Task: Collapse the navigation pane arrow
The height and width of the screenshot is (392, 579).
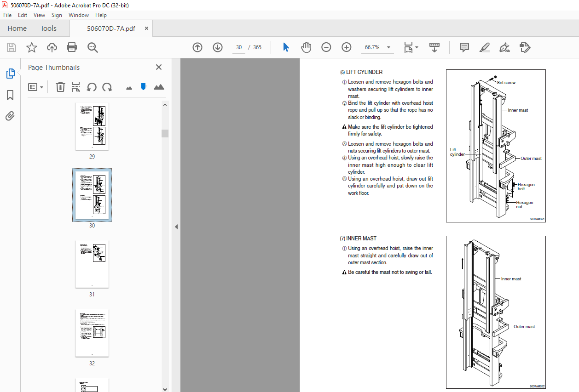Action: coord(176,226)
